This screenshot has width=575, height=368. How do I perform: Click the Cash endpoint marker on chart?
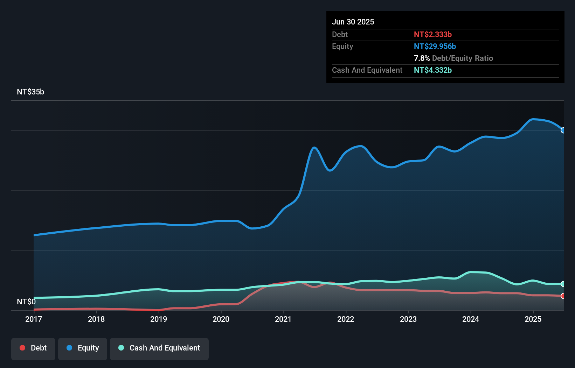563,284
